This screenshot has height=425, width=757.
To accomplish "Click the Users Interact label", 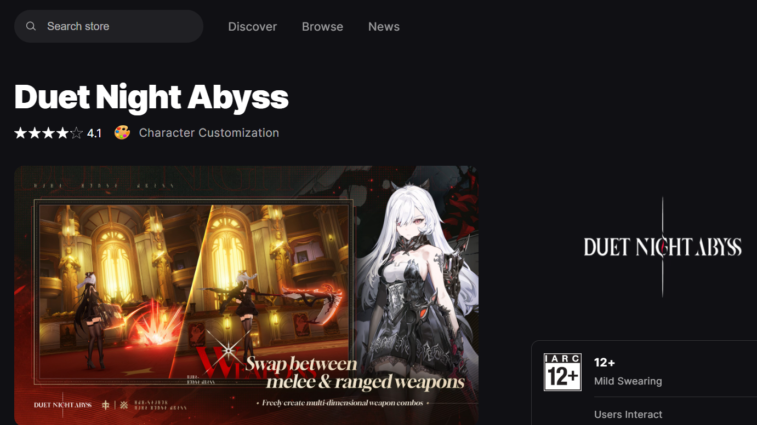I will point(628,415).
